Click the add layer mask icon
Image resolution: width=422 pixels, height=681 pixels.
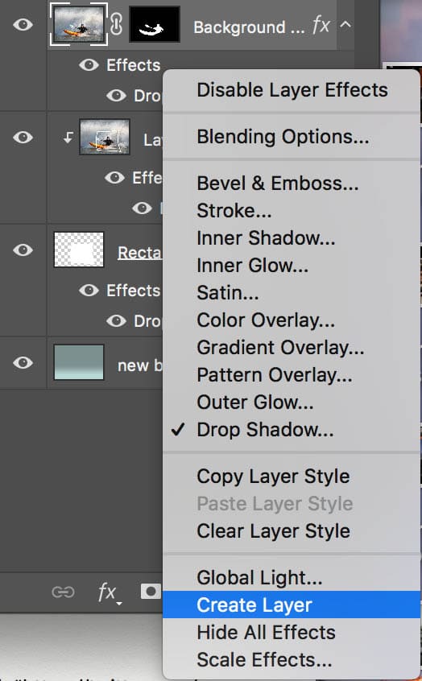[x=151, y=592]
